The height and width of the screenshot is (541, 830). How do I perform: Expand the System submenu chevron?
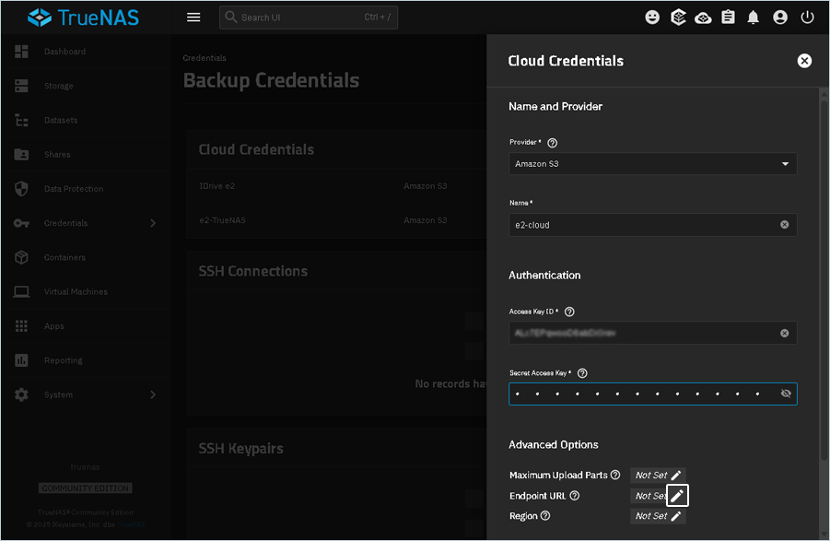(153, 394)
